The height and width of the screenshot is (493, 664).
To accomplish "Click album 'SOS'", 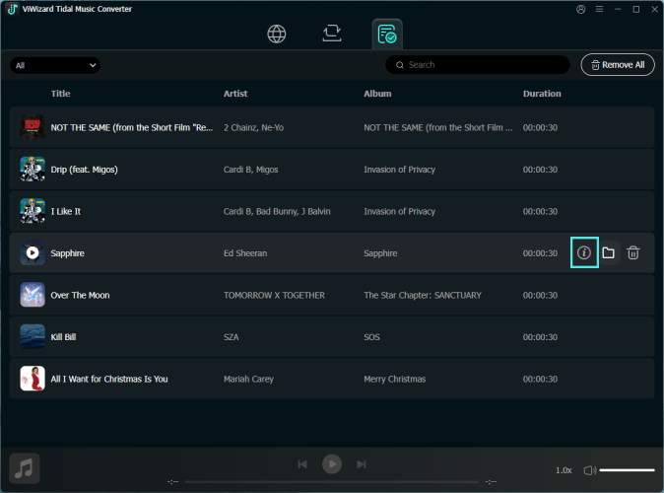I will click(371, 337).
